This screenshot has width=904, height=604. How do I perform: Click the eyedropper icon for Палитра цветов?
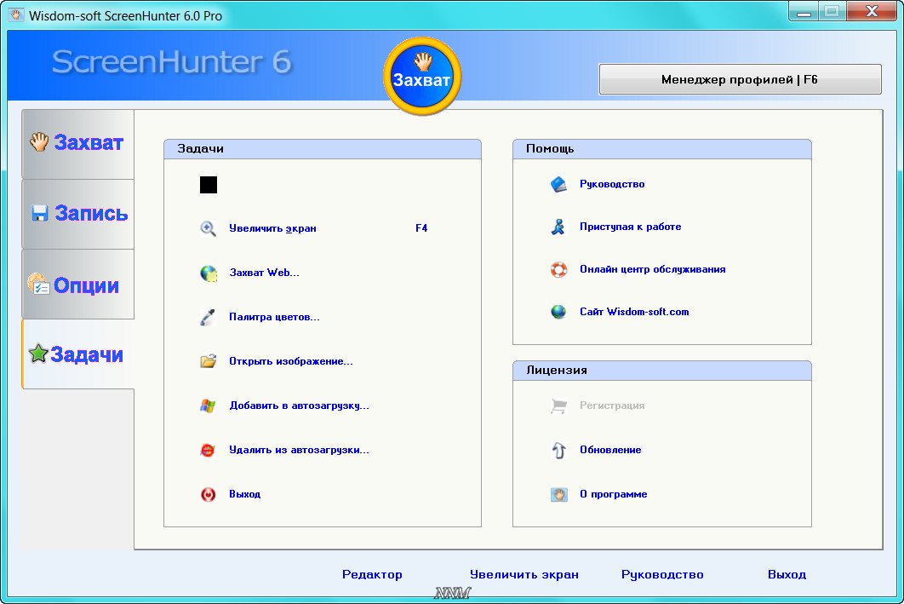(x=208, y=317)
